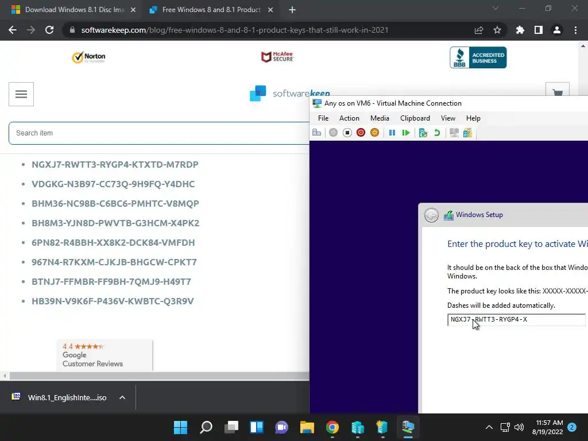
Task: Click the horizontal page scrollbar
Action: [x=158, y=376]
